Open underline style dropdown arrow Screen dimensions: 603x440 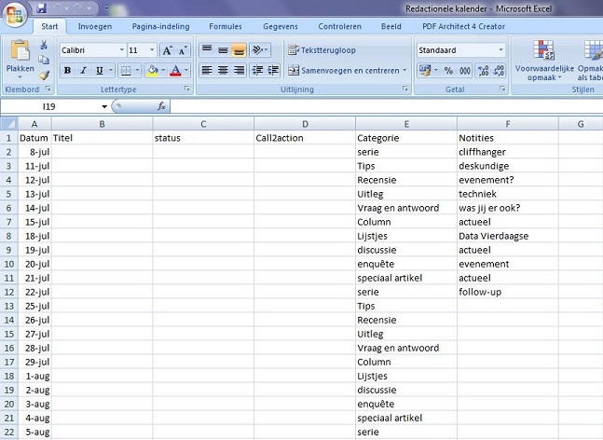(111, 71)
